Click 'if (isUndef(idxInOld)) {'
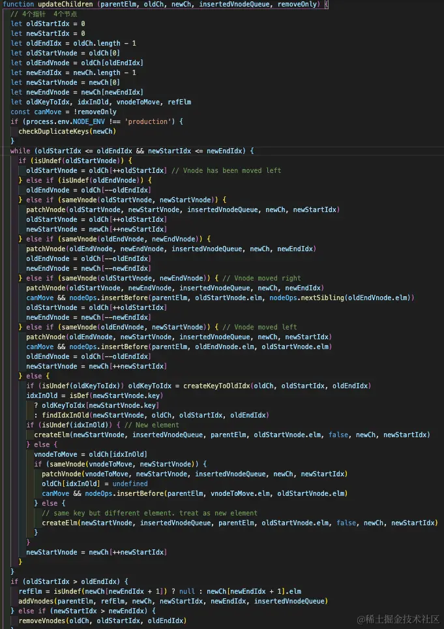Viewport: 444px width, 629px height. click(73, 425)
